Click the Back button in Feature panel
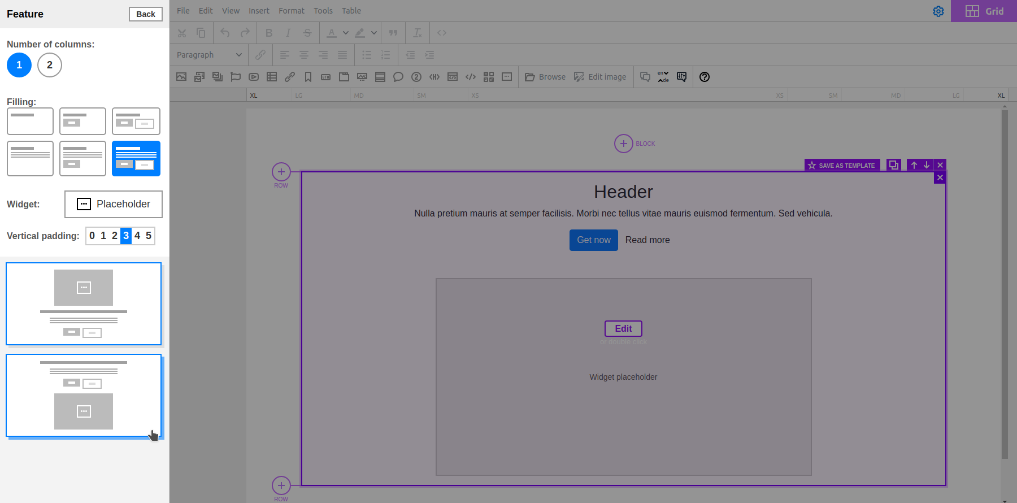1017x503 pixels. click(145, 14)
